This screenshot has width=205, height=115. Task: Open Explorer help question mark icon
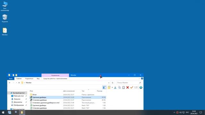(x=142, y=79)
